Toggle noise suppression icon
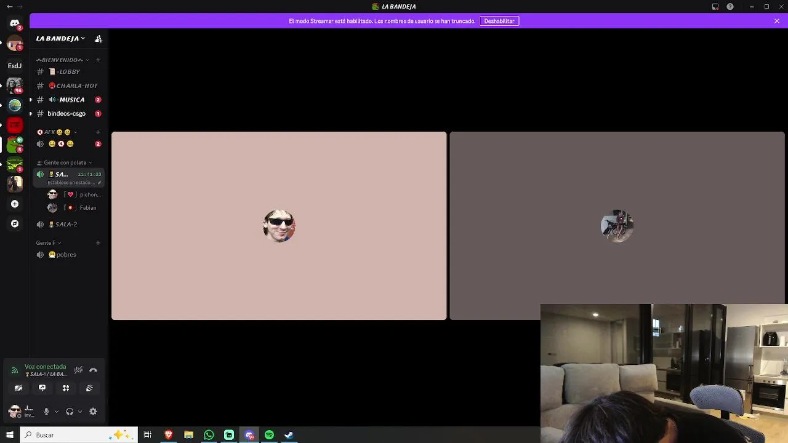The height and width of the screenshot is (443, 788). pos(79,370)
